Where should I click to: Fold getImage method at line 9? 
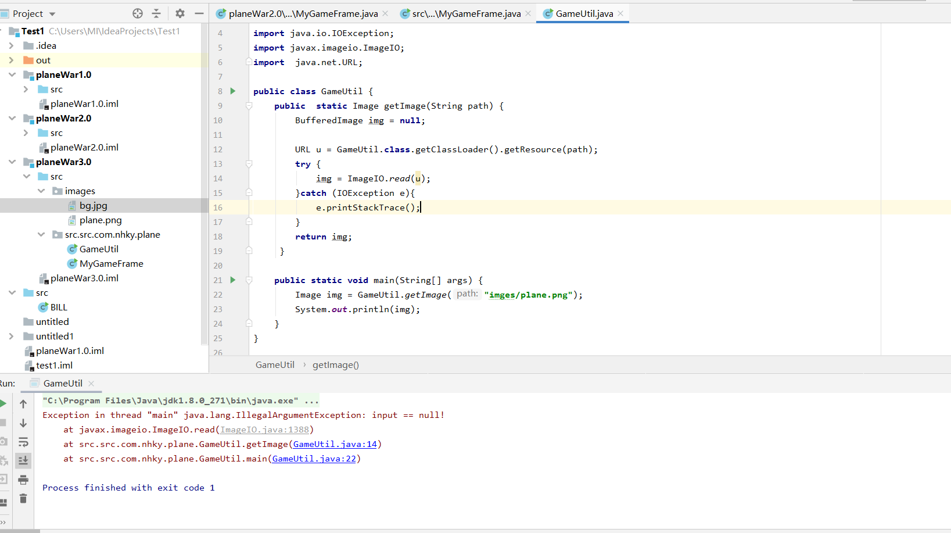[x=249, y=106]
